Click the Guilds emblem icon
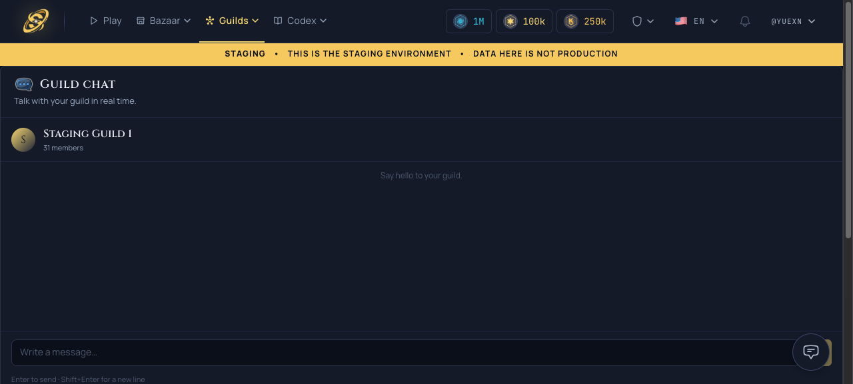 click(x=210, y=21)
